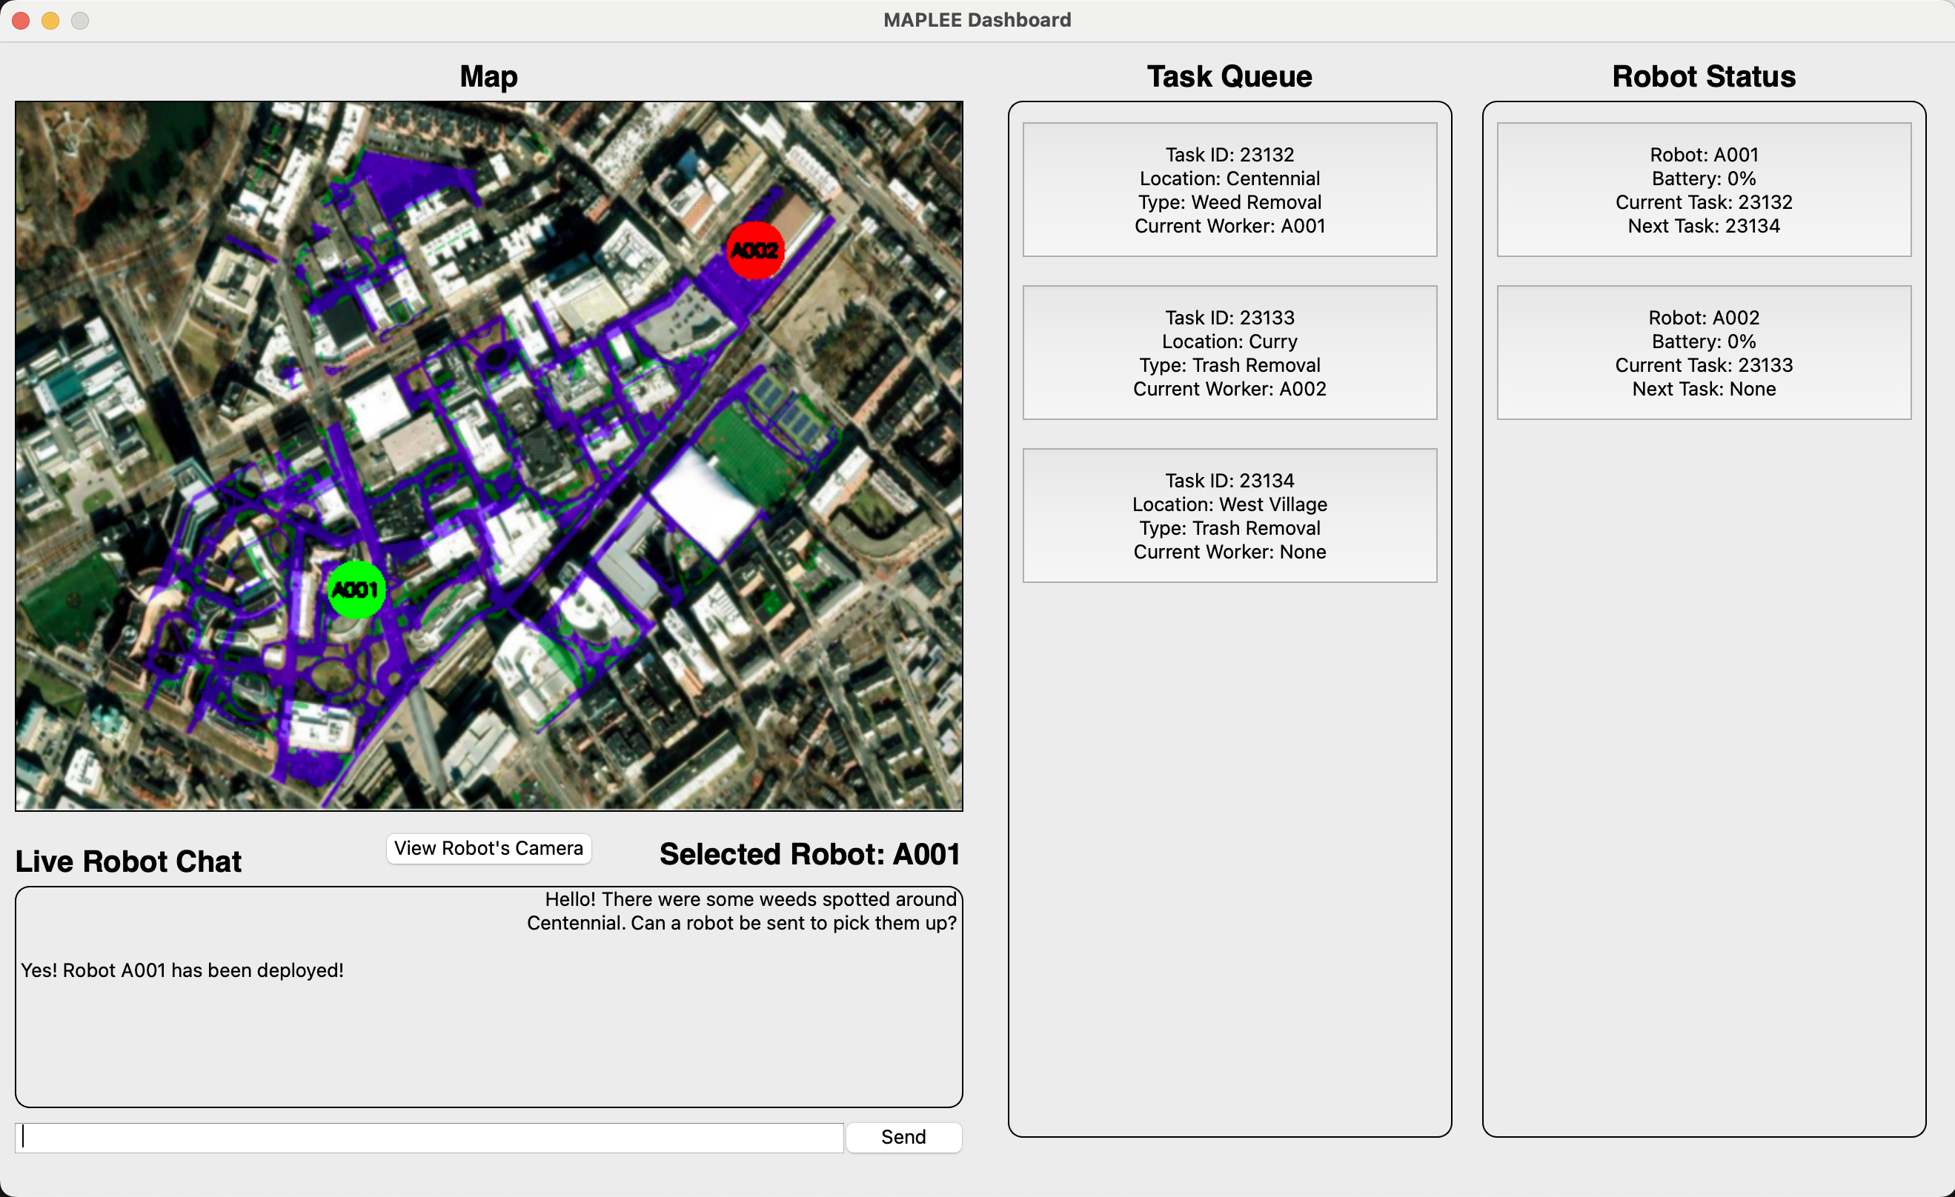The image size is (1955, 1197).
Task: Minimize the window with the yellow button
Action: [51, 21]
